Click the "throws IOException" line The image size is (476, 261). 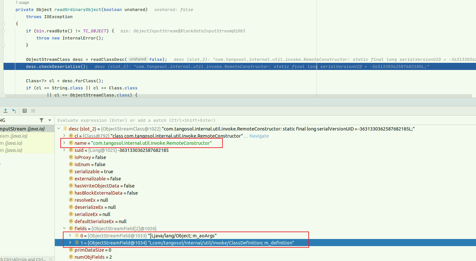pos(49,17)
